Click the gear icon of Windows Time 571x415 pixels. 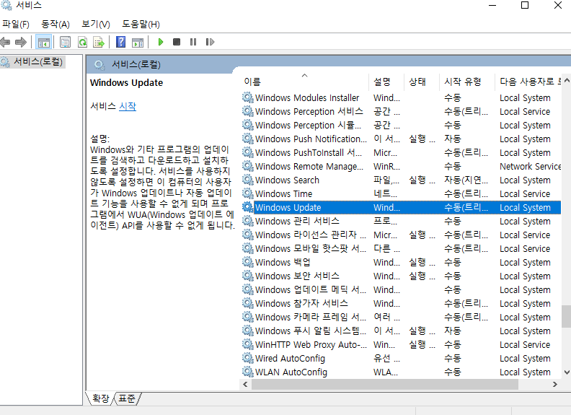[248, 193]
